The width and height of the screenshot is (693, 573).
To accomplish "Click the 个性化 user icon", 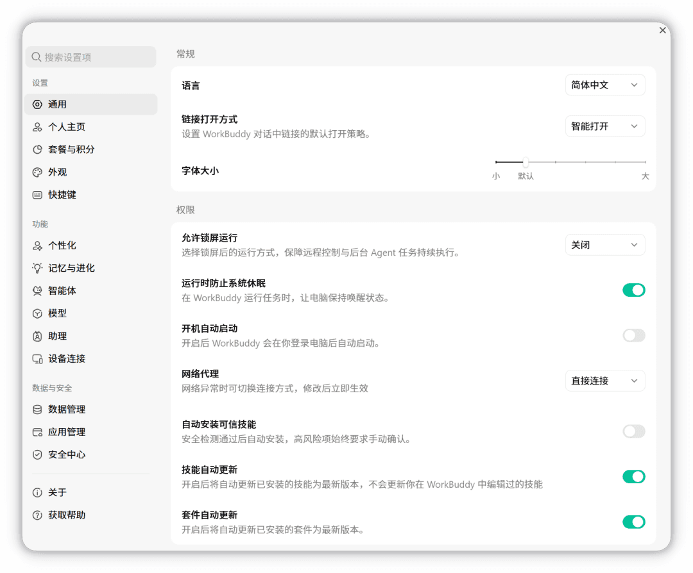I will pos(38,245).
